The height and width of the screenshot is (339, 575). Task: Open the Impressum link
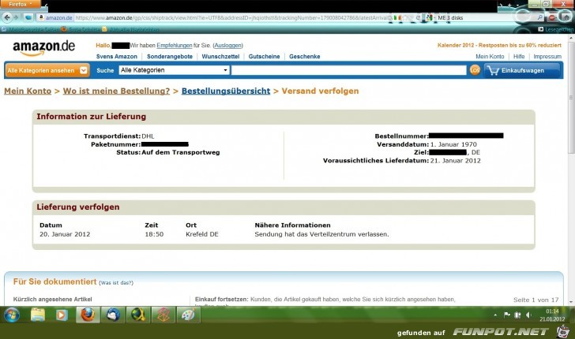coord(547,57)
